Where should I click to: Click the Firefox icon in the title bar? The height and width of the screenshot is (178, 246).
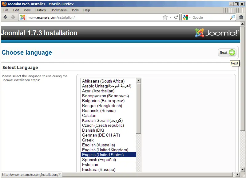(x=4, y=4)
